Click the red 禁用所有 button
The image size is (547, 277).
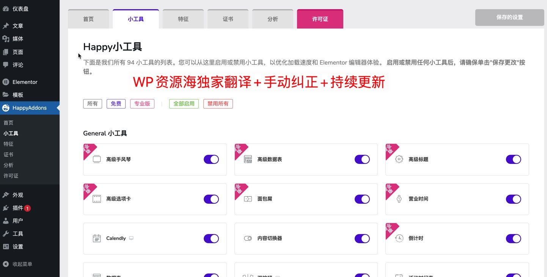click(218, 104)
